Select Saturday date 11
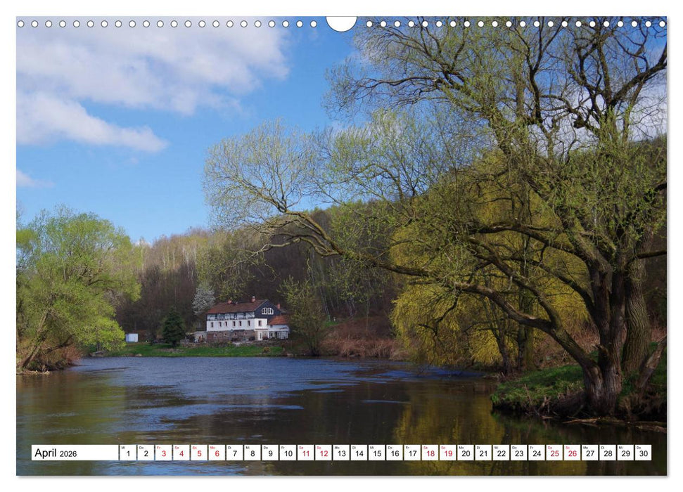The height and width of the screenshot is (492, 683). tap(305, 453)
